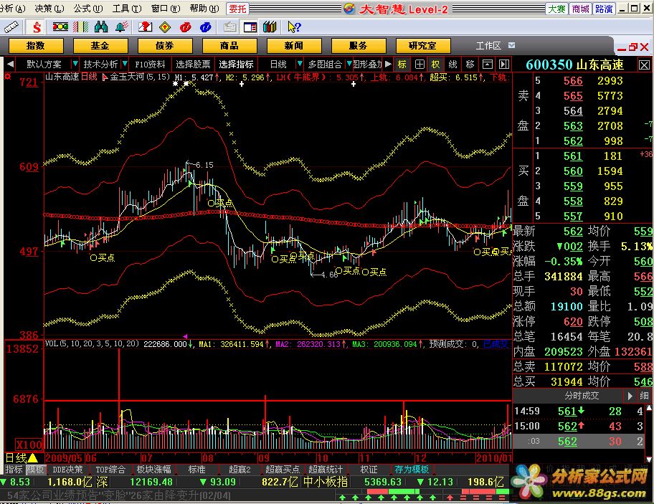Click the striped color bars icon
Screen dimensions: 654x504
point(80,27)
